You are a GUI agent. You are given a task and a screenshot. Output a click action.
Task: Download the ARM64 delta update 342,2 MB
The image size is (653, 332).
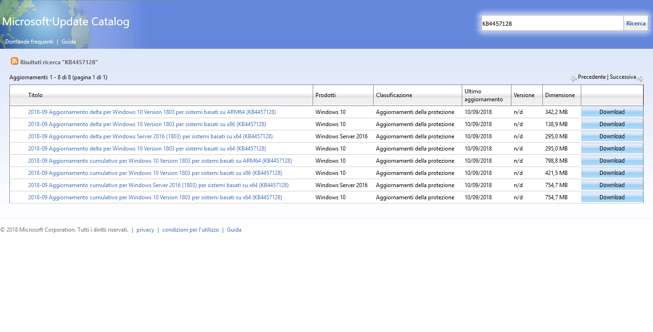(612, 112)
